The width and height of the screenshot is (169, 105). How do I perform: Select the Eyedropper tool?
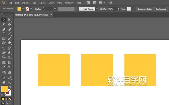(4, 67)
